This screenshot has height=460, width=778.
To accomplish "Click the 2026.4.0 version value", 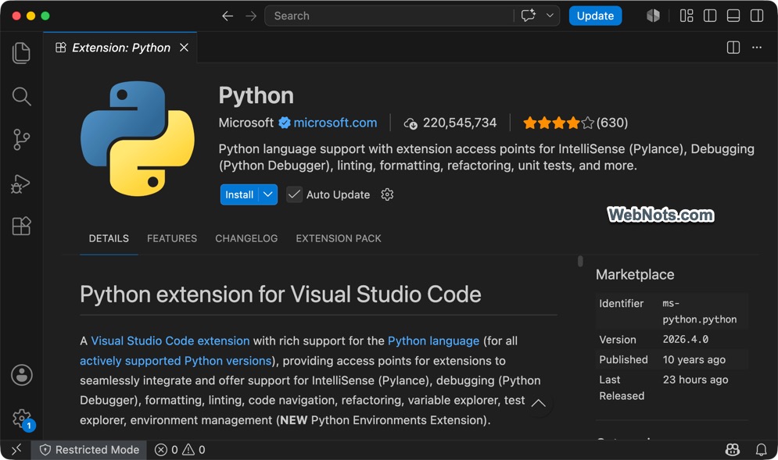I will pyautogui.click(x=685, y=340).
